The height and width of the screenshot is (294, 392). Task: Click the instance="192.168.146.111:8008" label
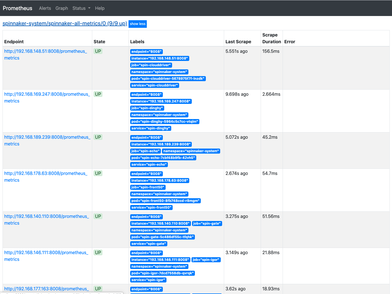point(160,260)
